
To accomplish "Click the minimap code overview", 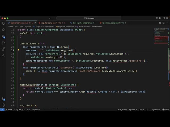I will pyautogui.click(x=161, y=36).
